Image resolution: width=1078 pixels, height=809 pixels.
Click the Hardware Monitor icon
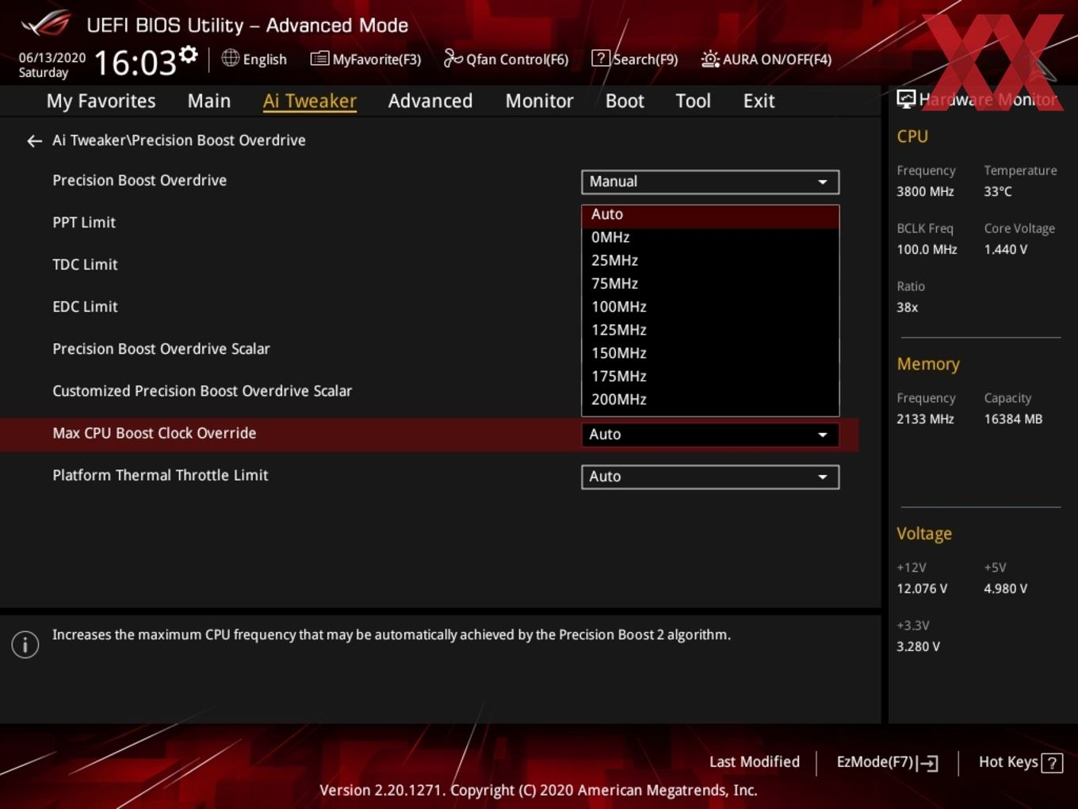[x=906, y=99]
